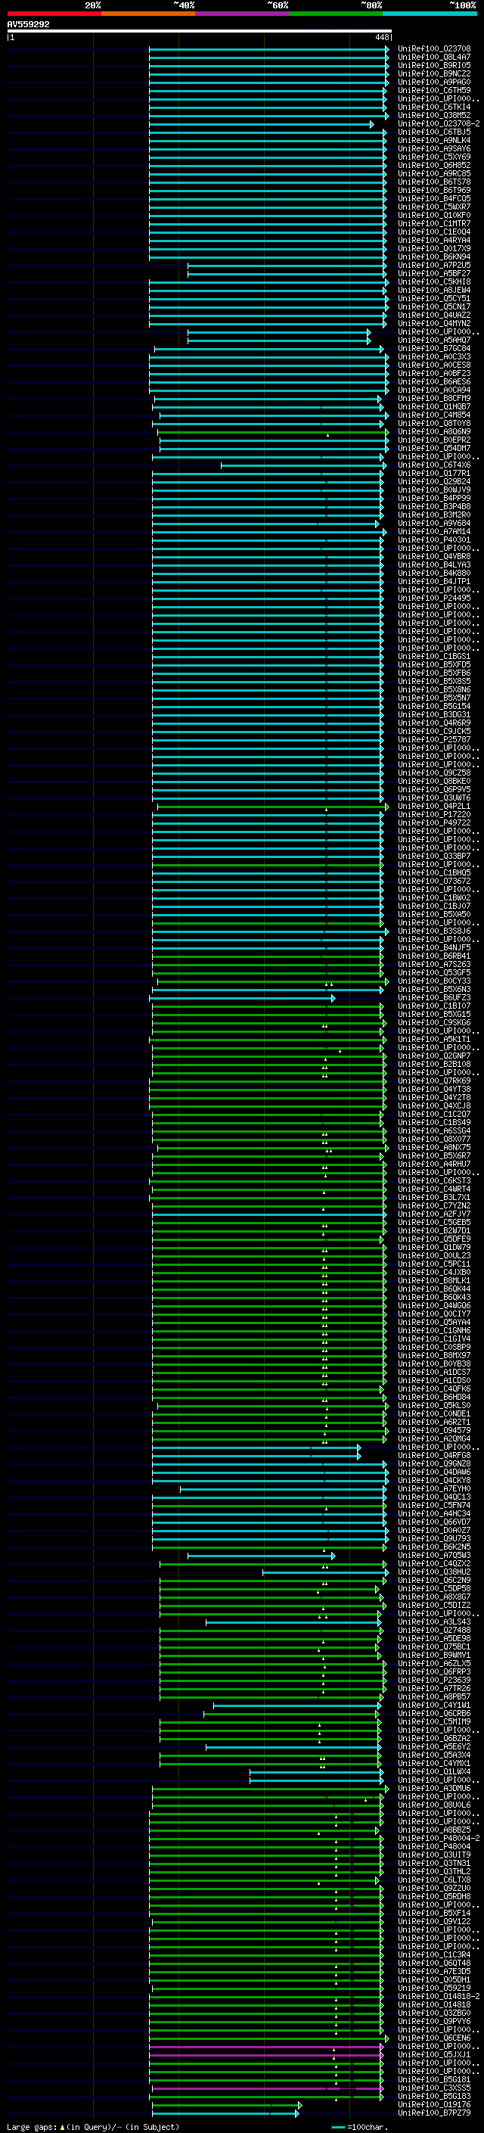Select label UniRef100_B2W7D1
This screenshot has height=2133, width=484.
434,1230
